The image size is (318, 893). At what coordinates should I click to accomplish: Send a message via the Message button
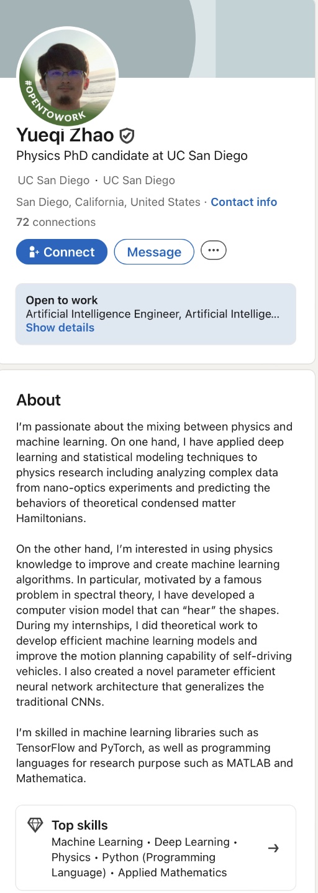(154, 252)
